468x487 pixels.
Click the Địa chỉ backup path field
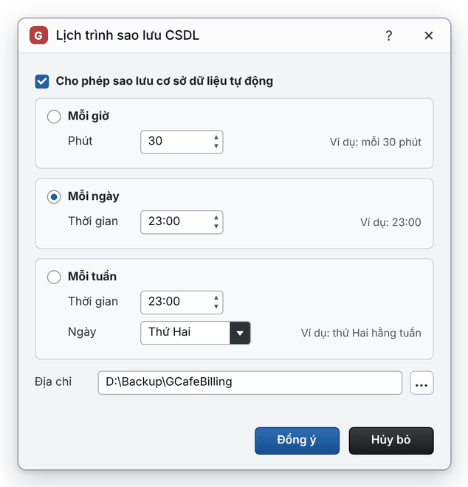click(250, 383)
